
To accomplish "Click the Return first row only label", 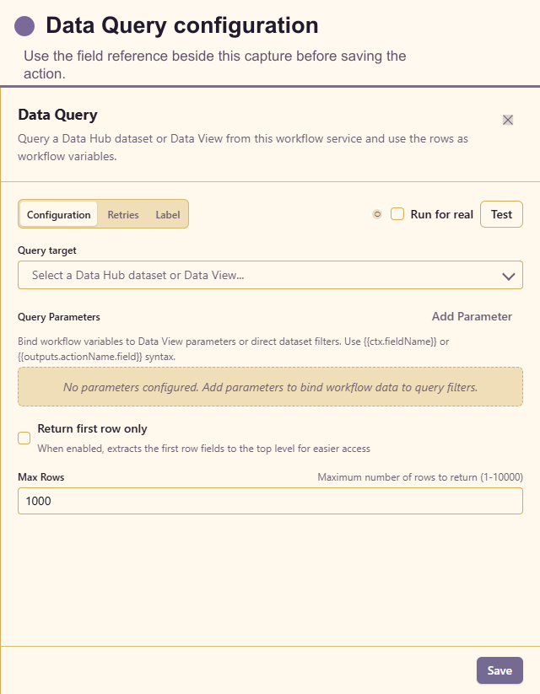I will pyautogui.click(x=92, y=429).
